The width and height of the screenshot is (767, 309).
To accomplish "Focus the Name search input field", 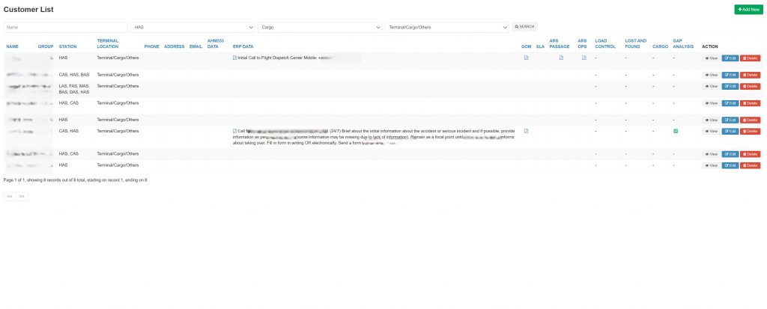I will point(66,28).
